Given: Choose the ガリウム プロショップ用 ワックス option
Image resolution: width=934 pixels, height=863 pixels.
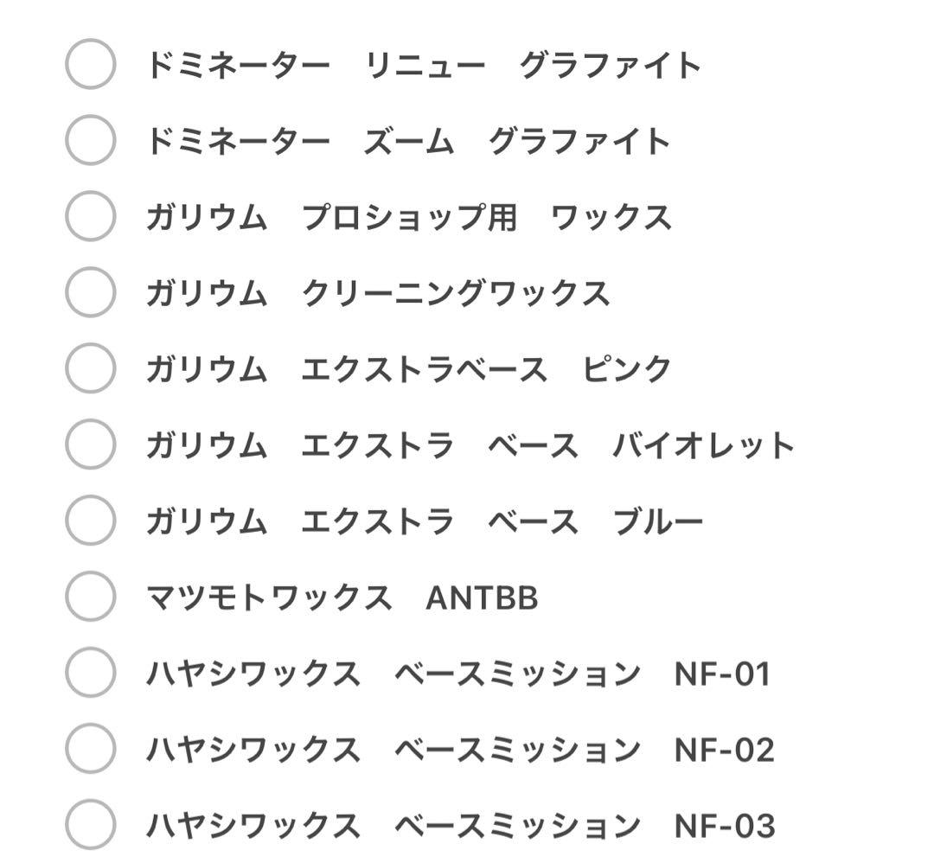Looking at the screenshot, I should [x=90, y=217].
